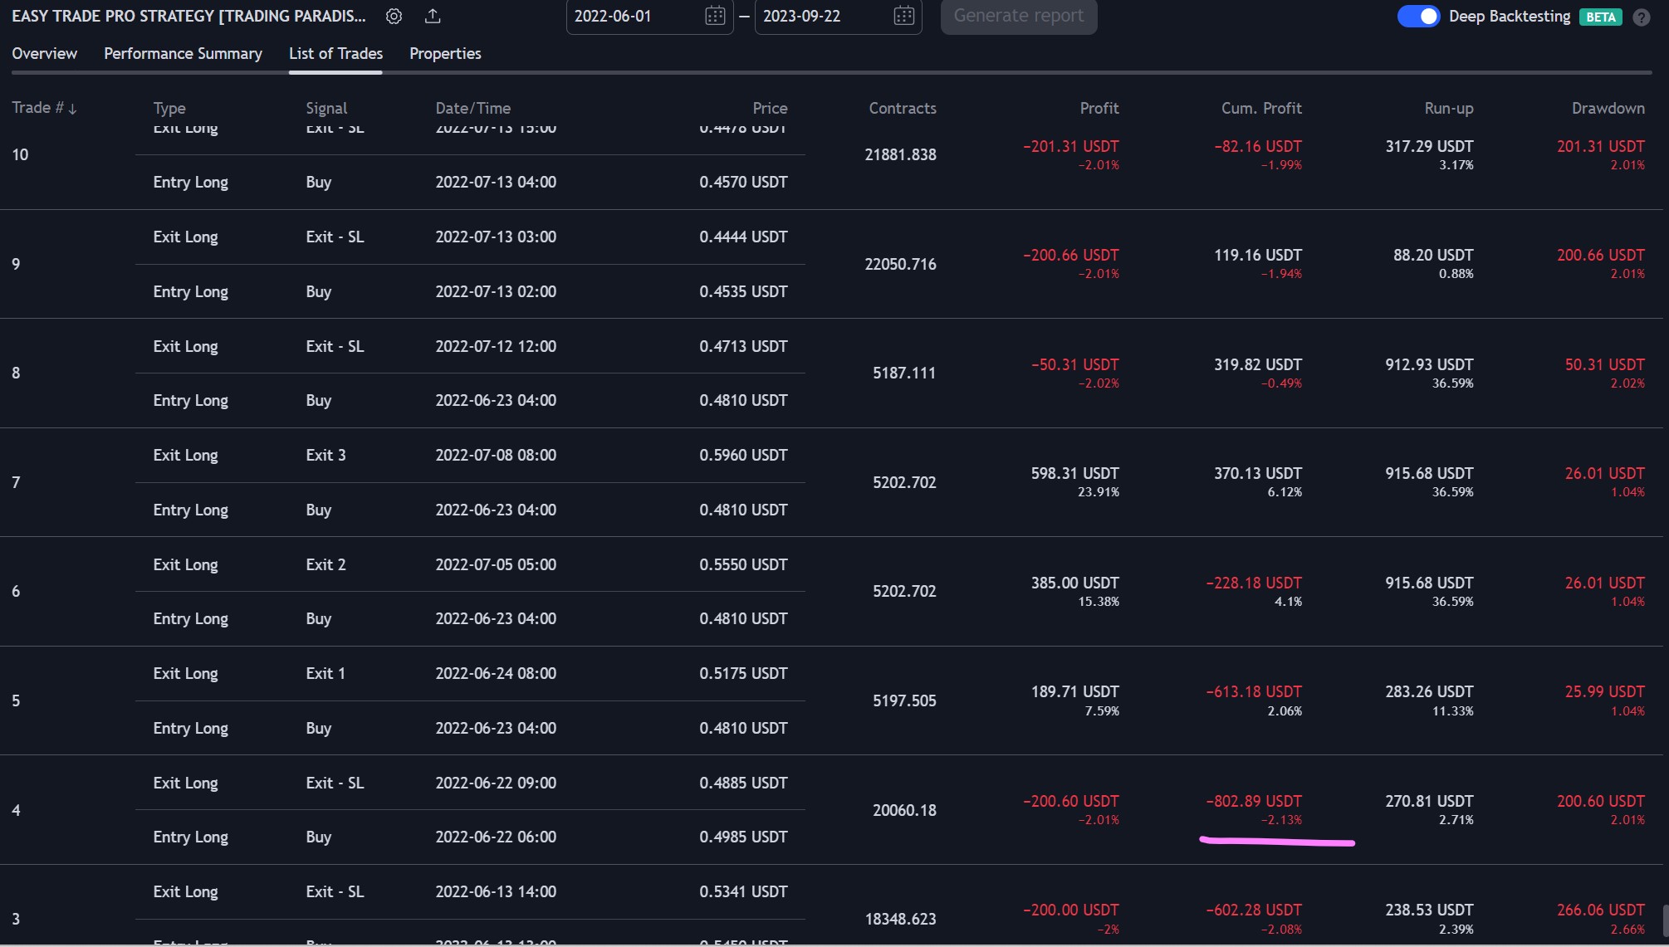Select the List of Trades tab

coord(335,54)
